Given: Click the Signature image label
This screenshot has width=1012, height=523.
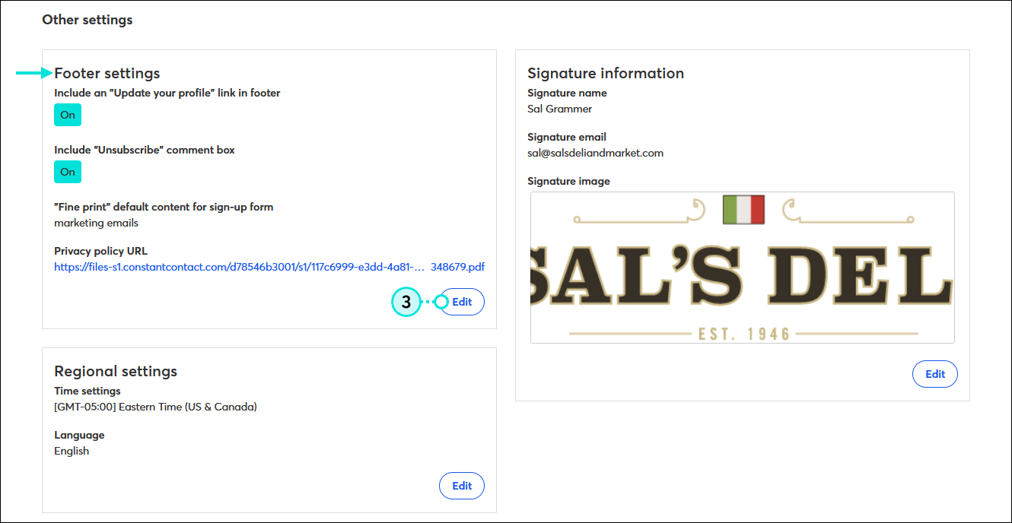Looking at the screenshot, I should click(568, 181).
